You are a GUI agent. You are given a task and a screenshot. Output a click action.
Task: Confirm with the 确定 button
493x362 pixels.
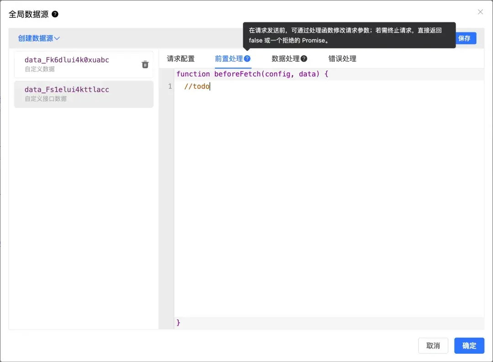pyautogui.click(x=469, y=346)
